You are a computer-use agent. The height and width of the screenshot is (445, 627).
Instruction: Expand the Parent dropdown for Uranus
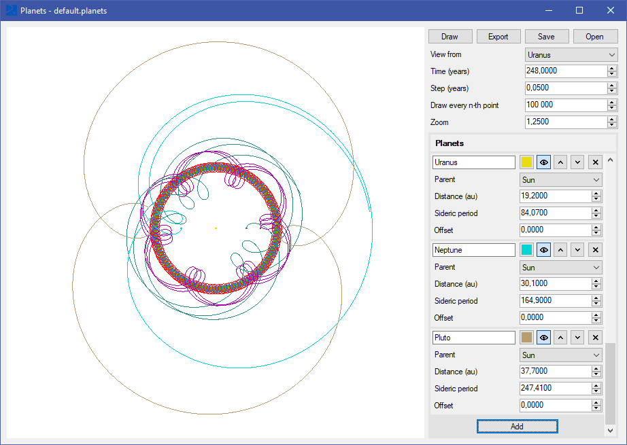(561, 180)
